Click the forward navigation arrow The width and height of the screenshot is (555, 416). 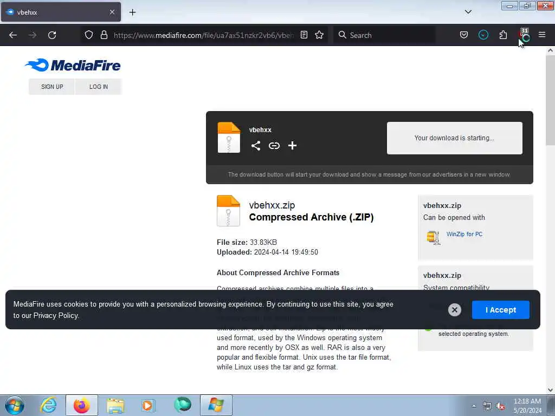pyautogui.click(x=33, y=35)
